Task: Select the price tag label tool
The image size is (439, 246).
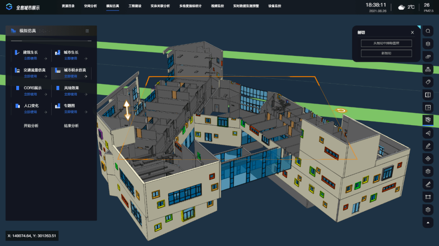Action: pyautogui.click(x=428, y=82)
